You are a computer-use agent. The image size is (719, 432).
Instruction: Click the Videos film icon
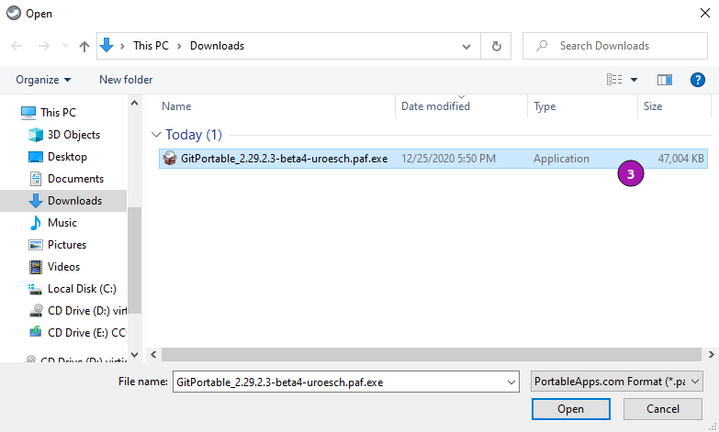click(x=35, y=267)
